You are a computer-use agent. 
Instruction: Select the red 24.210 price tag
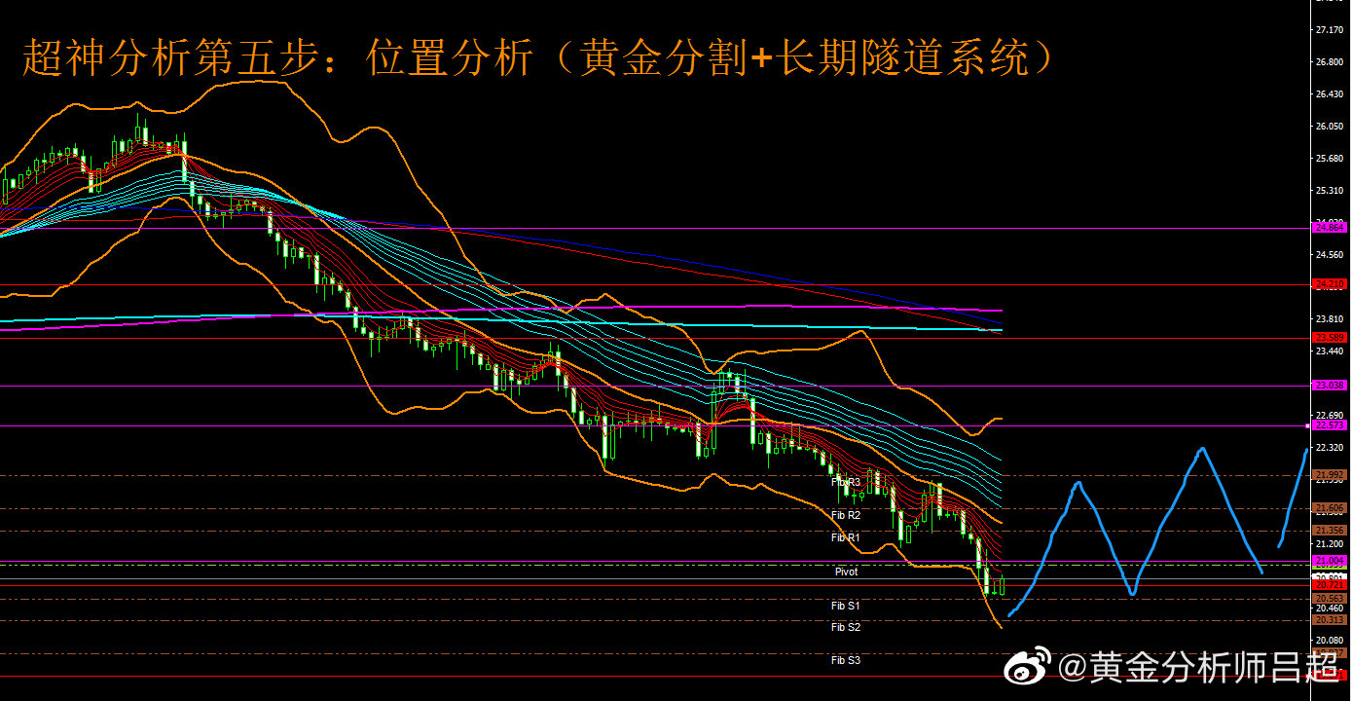point(1329,284)
